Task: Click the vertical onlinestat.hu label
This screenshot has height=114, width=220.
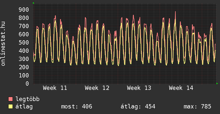Action: [3, 44]
